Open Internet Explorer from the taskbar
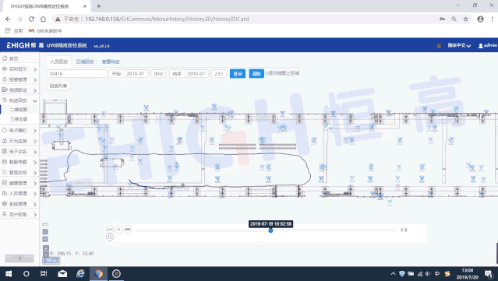 (x=81, y=274)
